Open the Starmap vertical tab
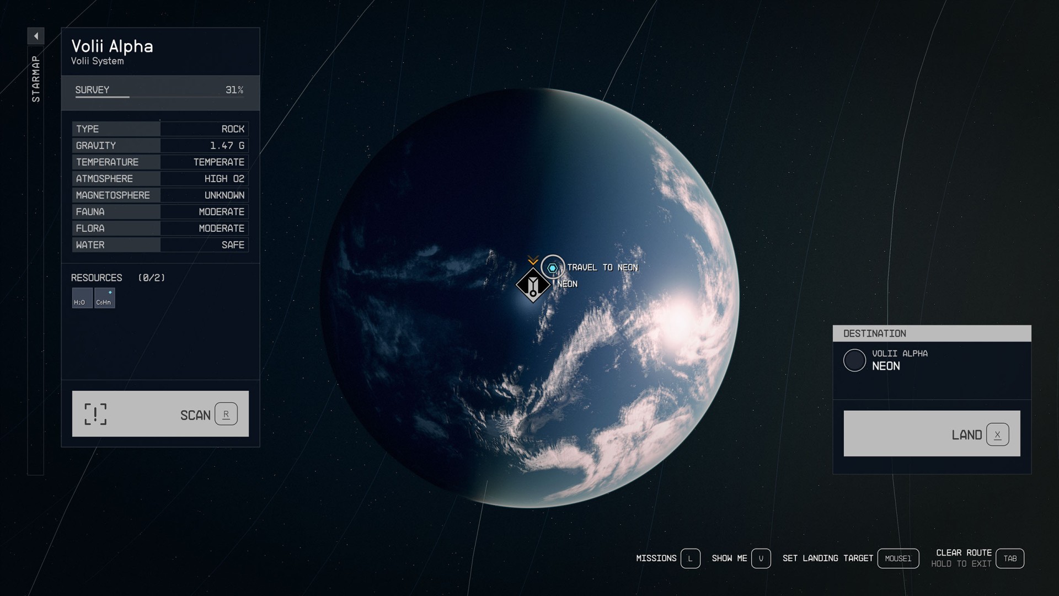Screen dimensions: 1059x596 click(36, 78)
